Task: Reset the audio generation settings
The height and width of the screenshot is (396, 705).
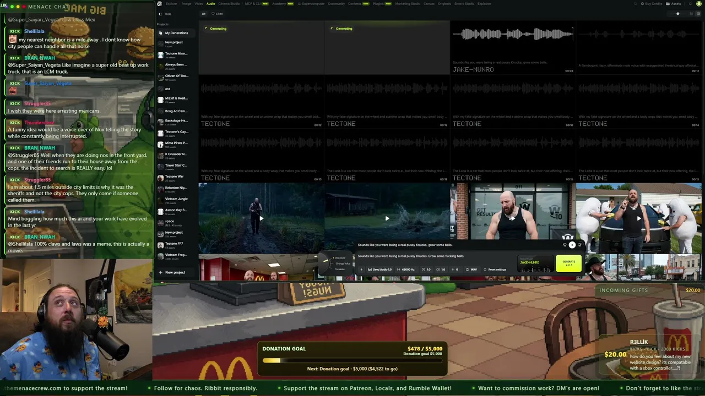Action: tap(495, 269)
